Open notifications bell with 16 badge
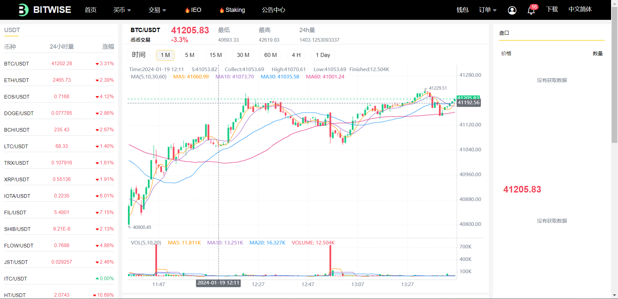This screenshot has width=618, height=299. click(x=532, y=10)
